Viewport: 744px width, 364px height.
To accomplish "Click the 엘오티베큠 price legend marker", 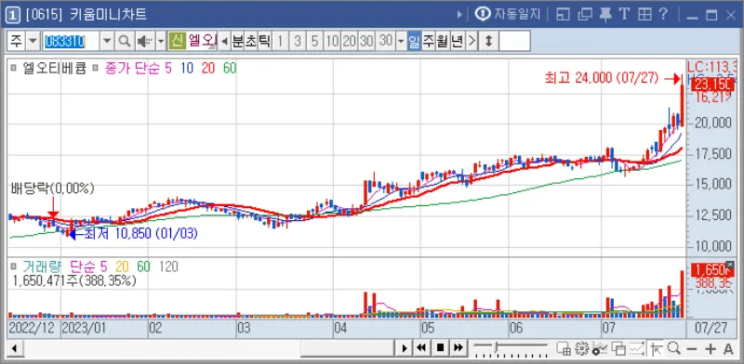I will (x=14, y=69).
